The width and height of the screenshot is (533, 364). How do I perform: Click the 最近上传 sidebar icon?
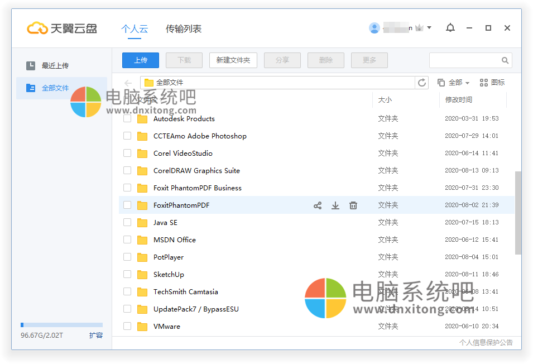tap(31, 65)
